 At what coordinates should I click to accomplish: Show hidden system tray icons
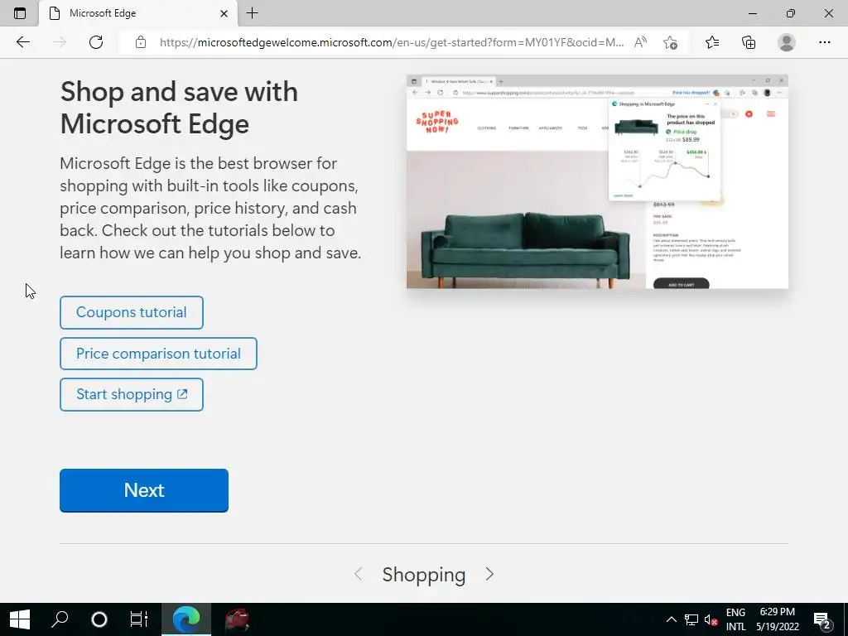(x=671, y=619)
